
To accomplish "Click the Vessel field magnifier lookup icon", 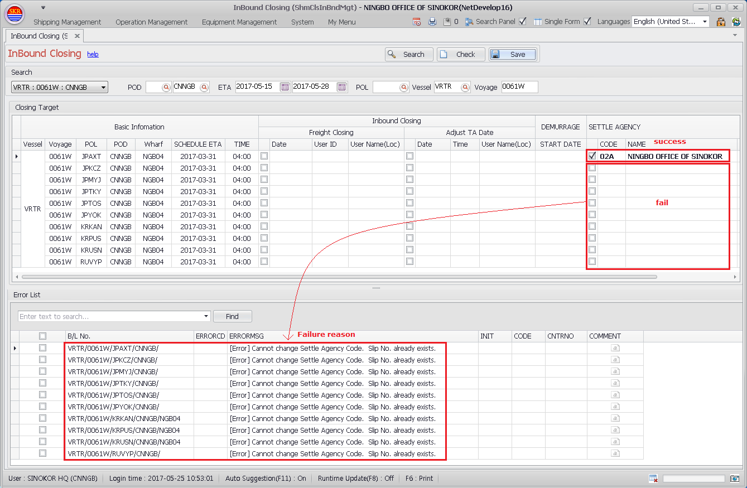I will [465, 87].
